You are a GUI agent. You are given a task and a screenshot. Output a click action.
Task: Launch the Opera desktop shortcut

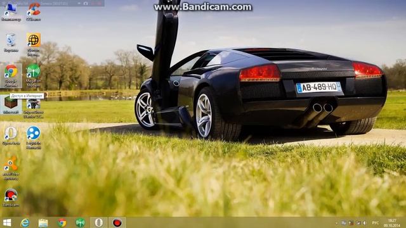click(11, 136)
